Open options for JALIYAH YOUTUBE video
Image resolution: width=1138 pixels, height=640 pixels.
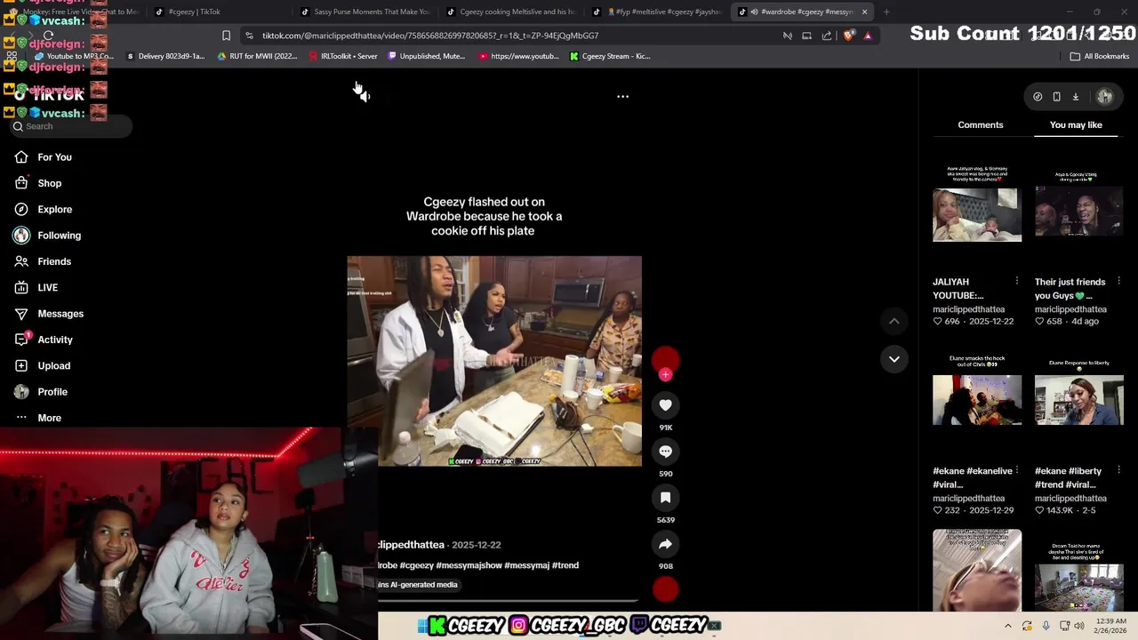pos(1017,281)
